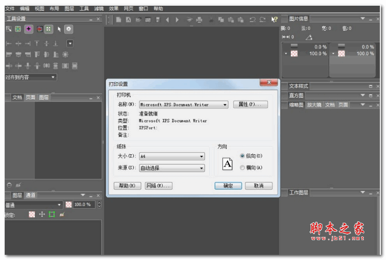
Task: Open the 图片信息 panel options triangle
Action: [362, 18]
